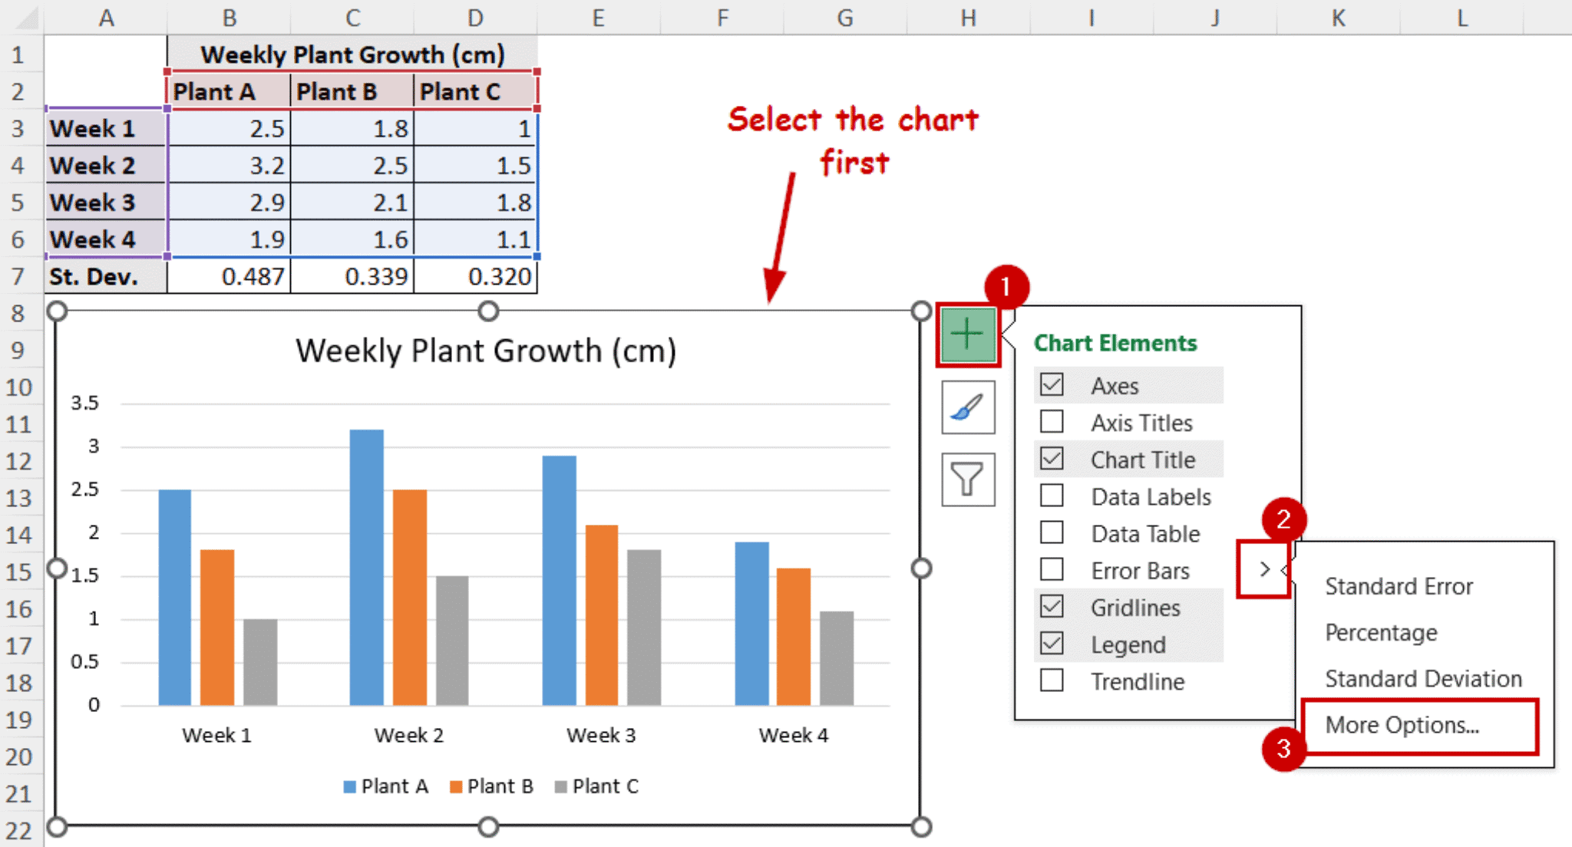Click More Options in the submenu

1401,724
